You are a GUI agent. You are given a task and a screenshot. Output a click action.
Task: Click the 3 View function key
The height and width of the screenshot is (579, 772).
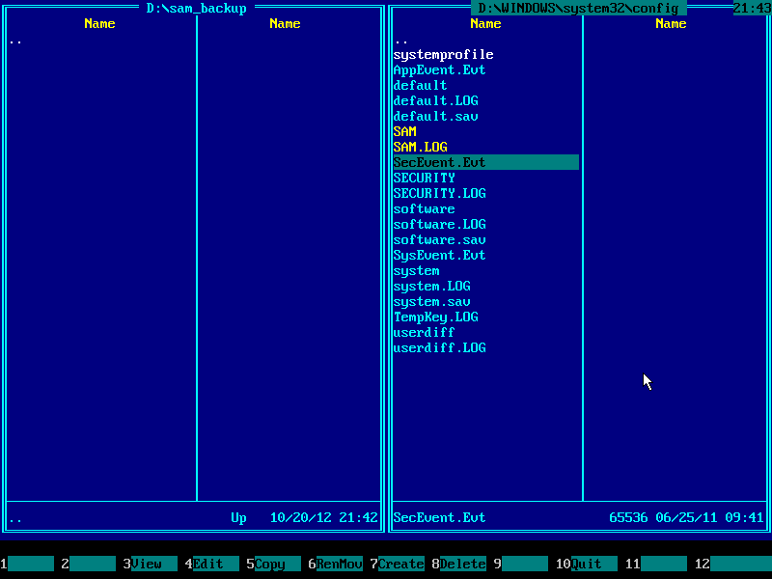151,564
